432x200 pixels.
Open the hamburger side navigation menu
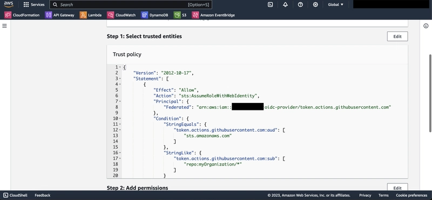click(4, 26)
